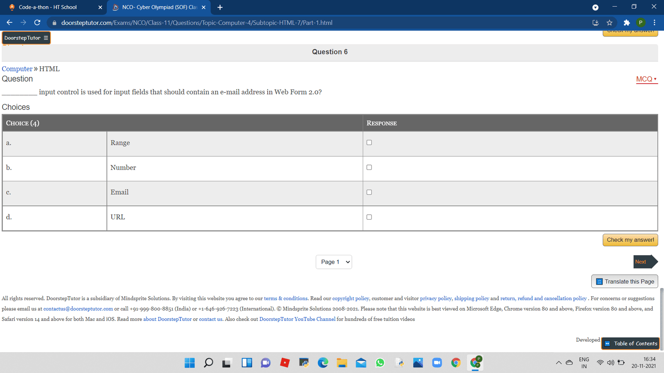Open Zoom from the taskbar
Viewport: 664px width, 373px height.
[x=437, y=363]
